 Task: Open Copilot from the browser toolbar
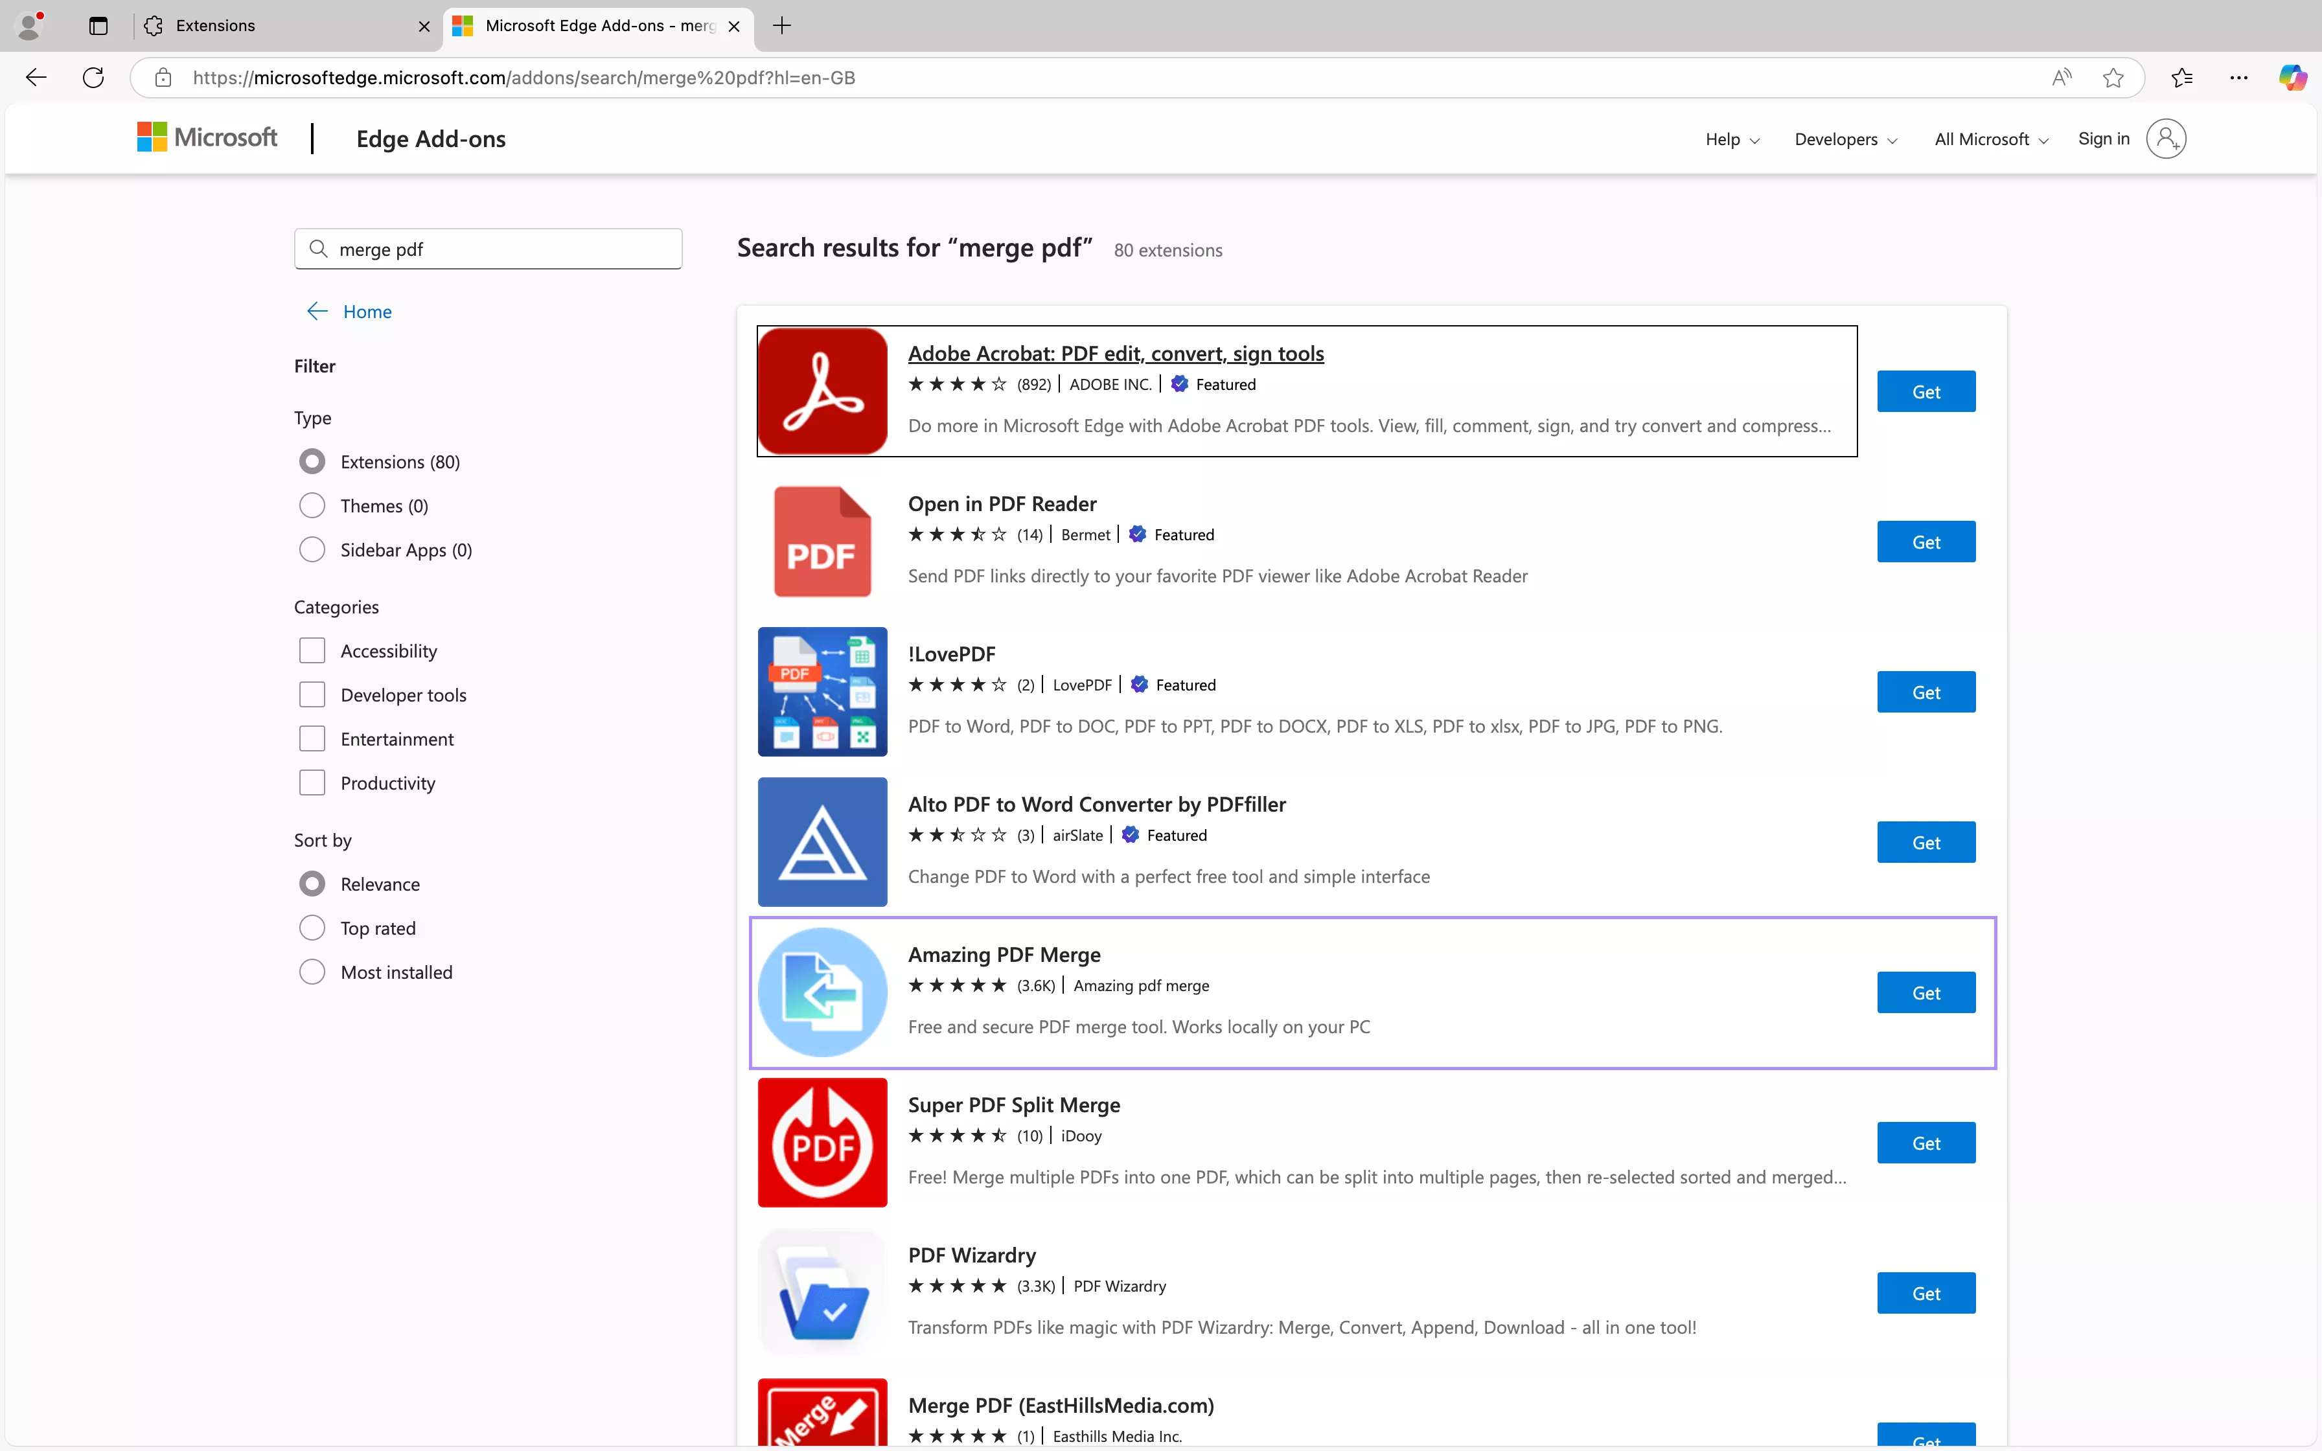(x=2293, y=77)
